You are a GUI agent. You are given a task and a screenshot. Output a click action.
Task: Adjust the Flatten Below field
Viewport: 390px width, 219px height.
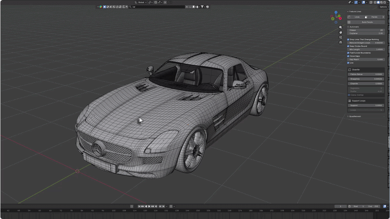coord(366,74)
